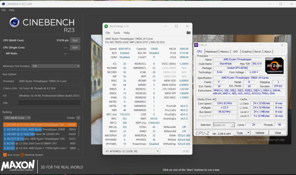296x175 pixels.
Task: Open the ZenTimings File menu
Action: (x=108, y=33)
